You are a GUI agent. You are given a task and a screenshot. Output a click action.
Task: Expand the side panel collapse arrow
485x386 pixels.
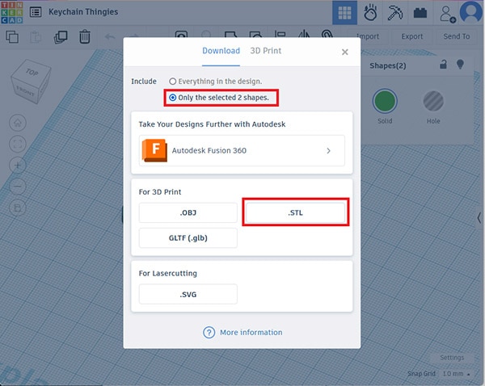[x=479, y=217]
